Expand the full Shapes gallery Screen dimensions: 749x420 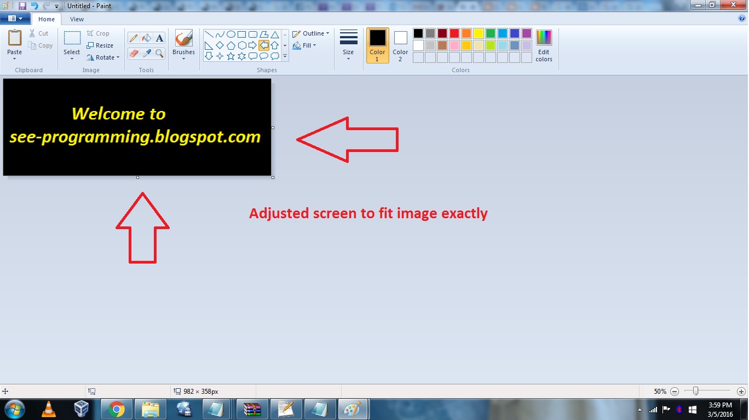[x=285, y=56]
